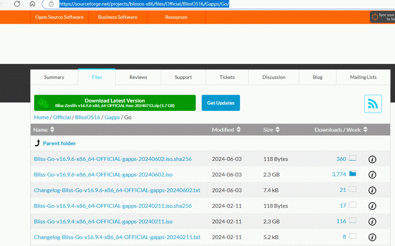Download Bliss-Go-v16.9.6 gapps 20240602.iso file
Image resolution: width=395 pixels, height=246 pixels.
point(103,175)
